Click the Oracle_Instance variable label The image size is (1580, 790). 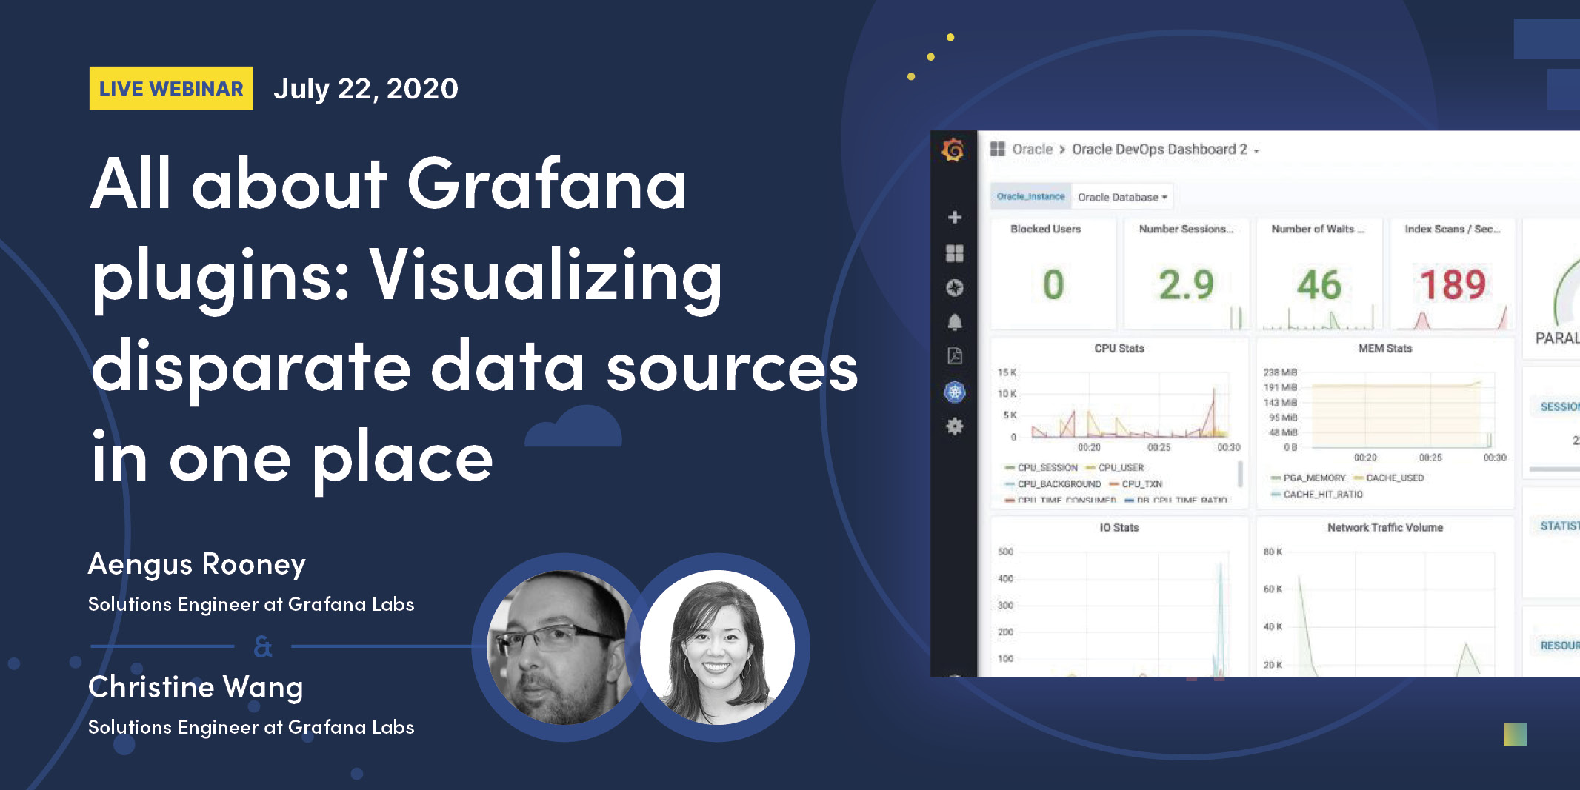click(1030, 196)
